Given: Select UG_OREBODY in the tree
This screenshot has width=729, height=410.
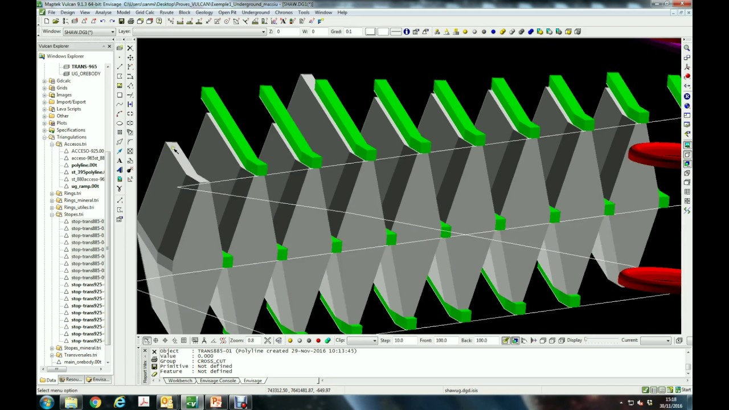Looking at the screenshot, I should [85, 74].
